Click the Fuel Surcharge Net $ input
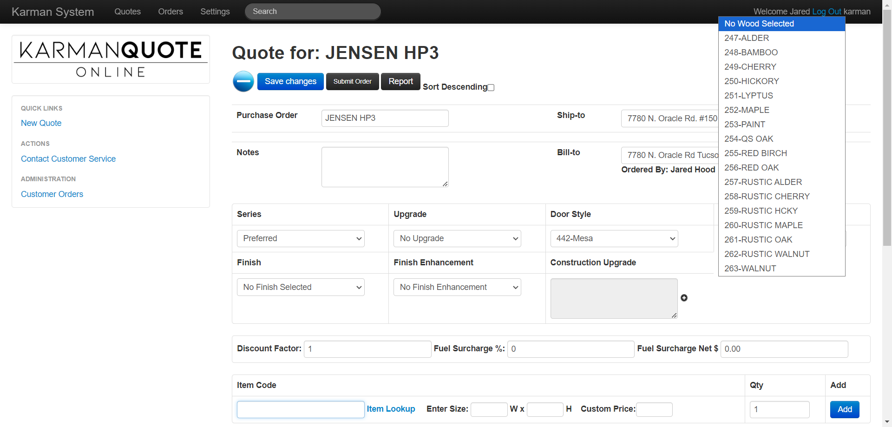This screenshot has width=892, height=427. pos(784,349)
